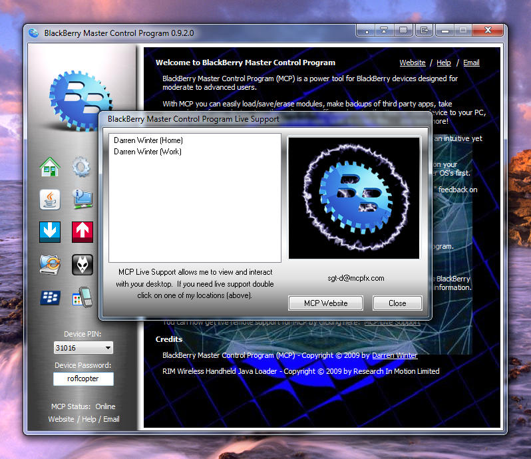Select Darren Winter (Home) entry
This screenshot has width=531, height=459.
(x=148, y=141)
